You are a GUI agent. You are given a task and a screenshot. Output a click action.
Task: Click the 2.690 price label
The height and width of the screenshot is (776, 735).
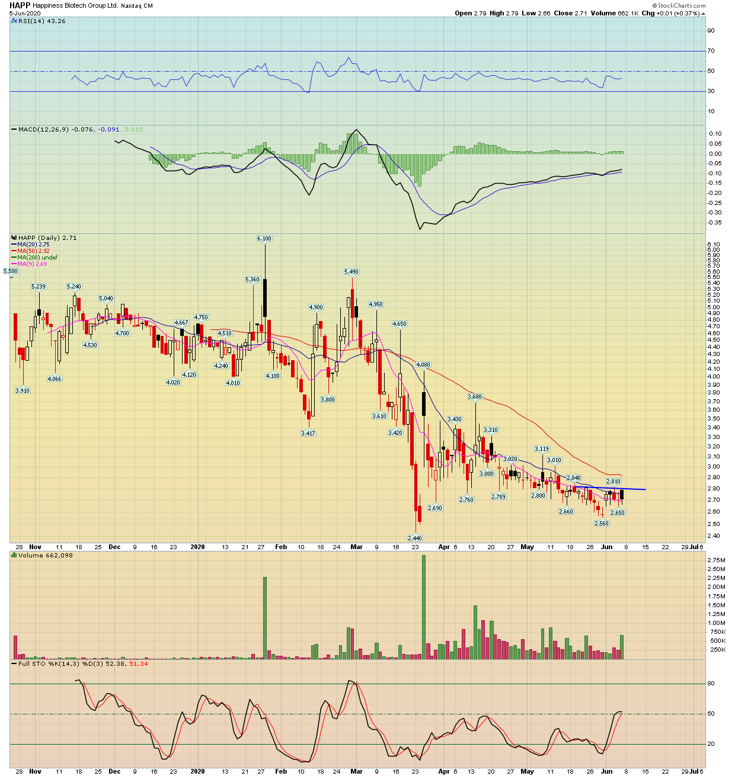click(435, 508)
